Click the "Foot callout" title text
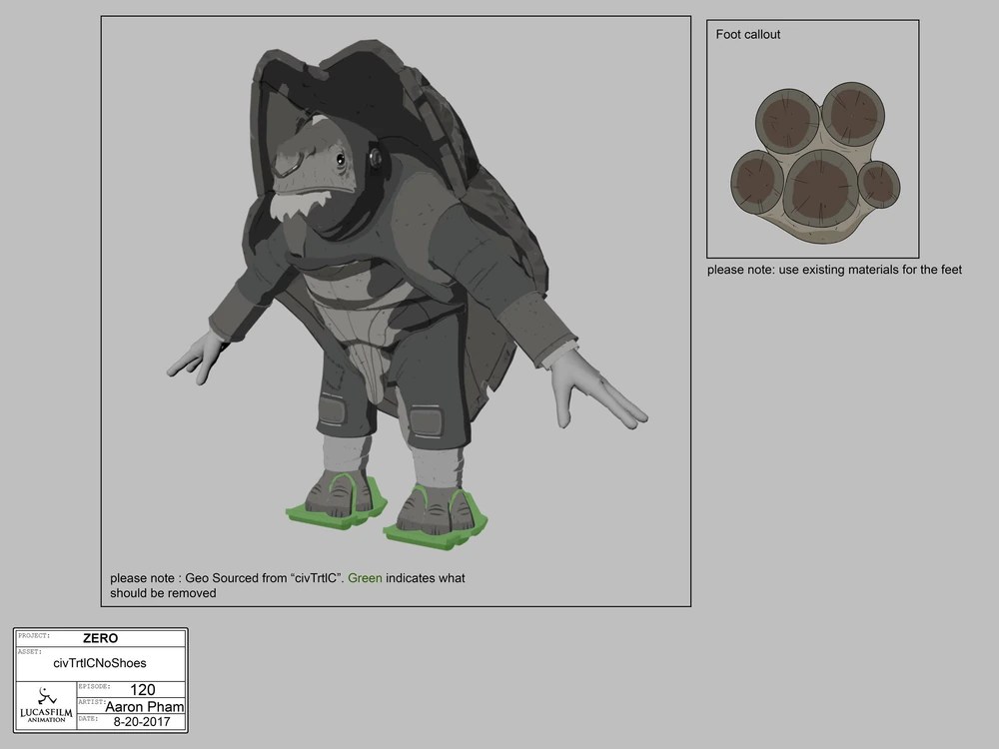Image resolution: width=999 pixels, height=749 pixels. point(748,34)
